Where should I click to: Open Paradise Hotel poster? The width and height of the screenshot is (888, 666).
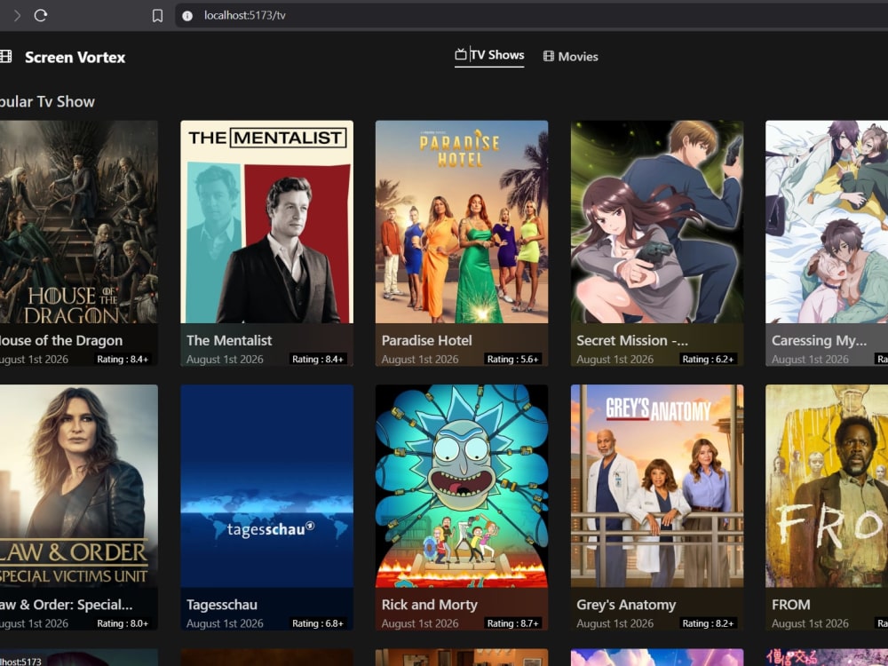coord(462,221)
